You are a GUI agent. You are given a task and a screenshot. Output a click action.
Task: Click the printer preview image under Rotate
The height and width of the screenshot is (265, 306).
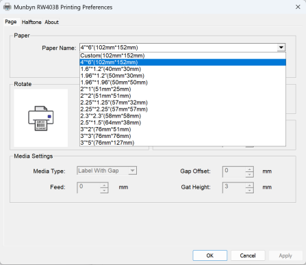pos(41,118)
